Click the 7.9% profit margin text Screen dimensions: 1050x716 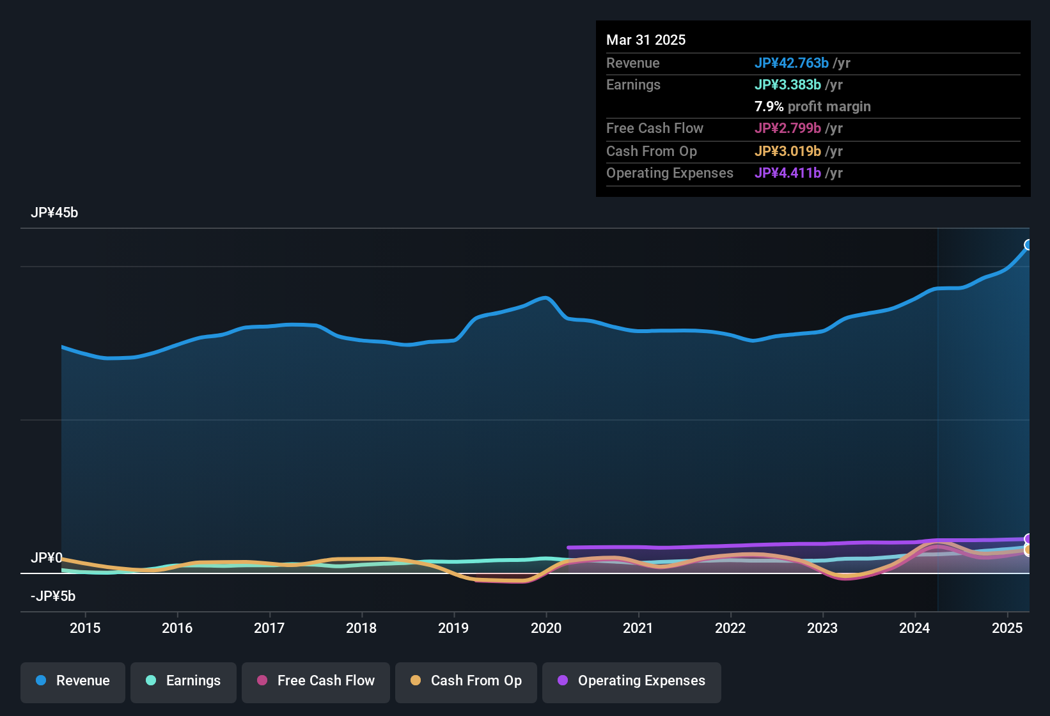813,106
